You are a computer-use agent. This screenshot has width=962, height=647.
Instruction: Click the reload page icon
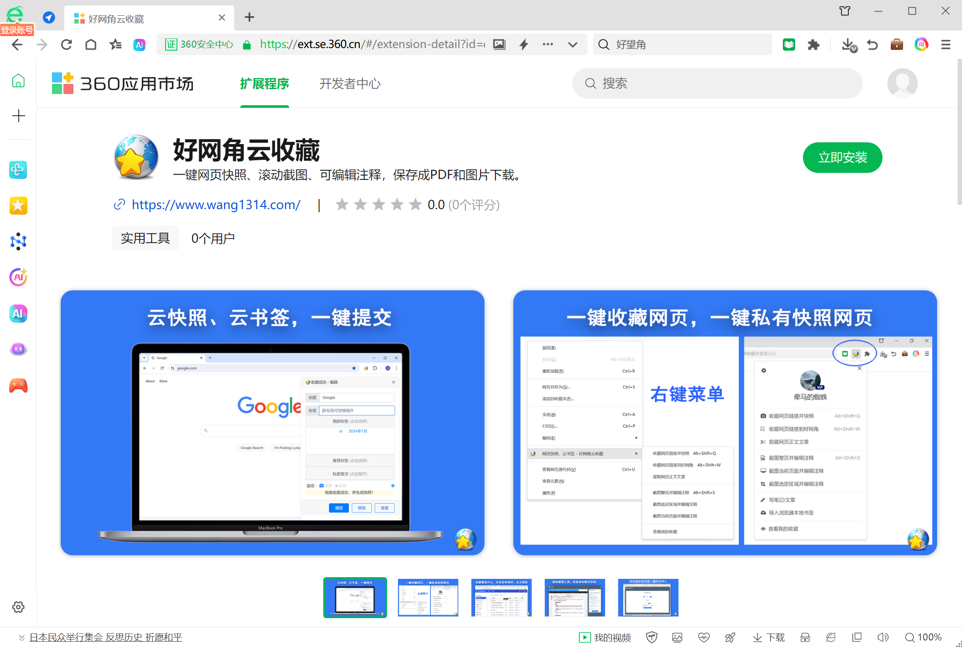(66, 45)
